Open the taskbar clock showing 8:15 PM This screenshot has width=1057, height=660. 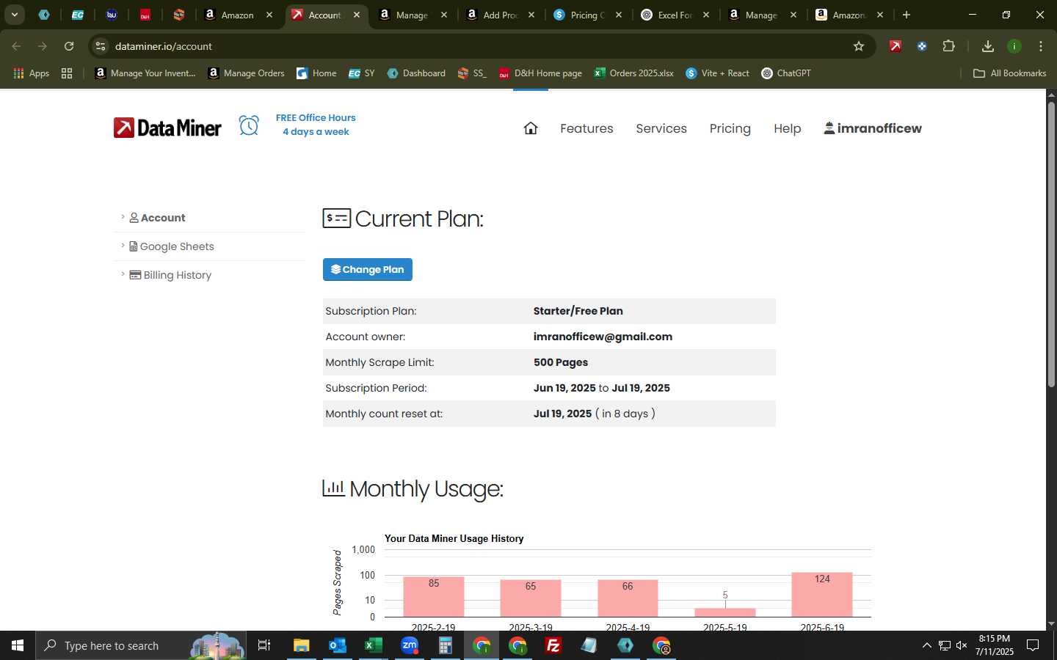994,645
